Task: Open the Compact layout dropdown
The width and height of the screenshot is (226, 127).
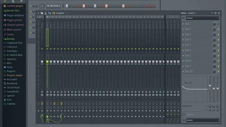Action: tap(60, 13)
